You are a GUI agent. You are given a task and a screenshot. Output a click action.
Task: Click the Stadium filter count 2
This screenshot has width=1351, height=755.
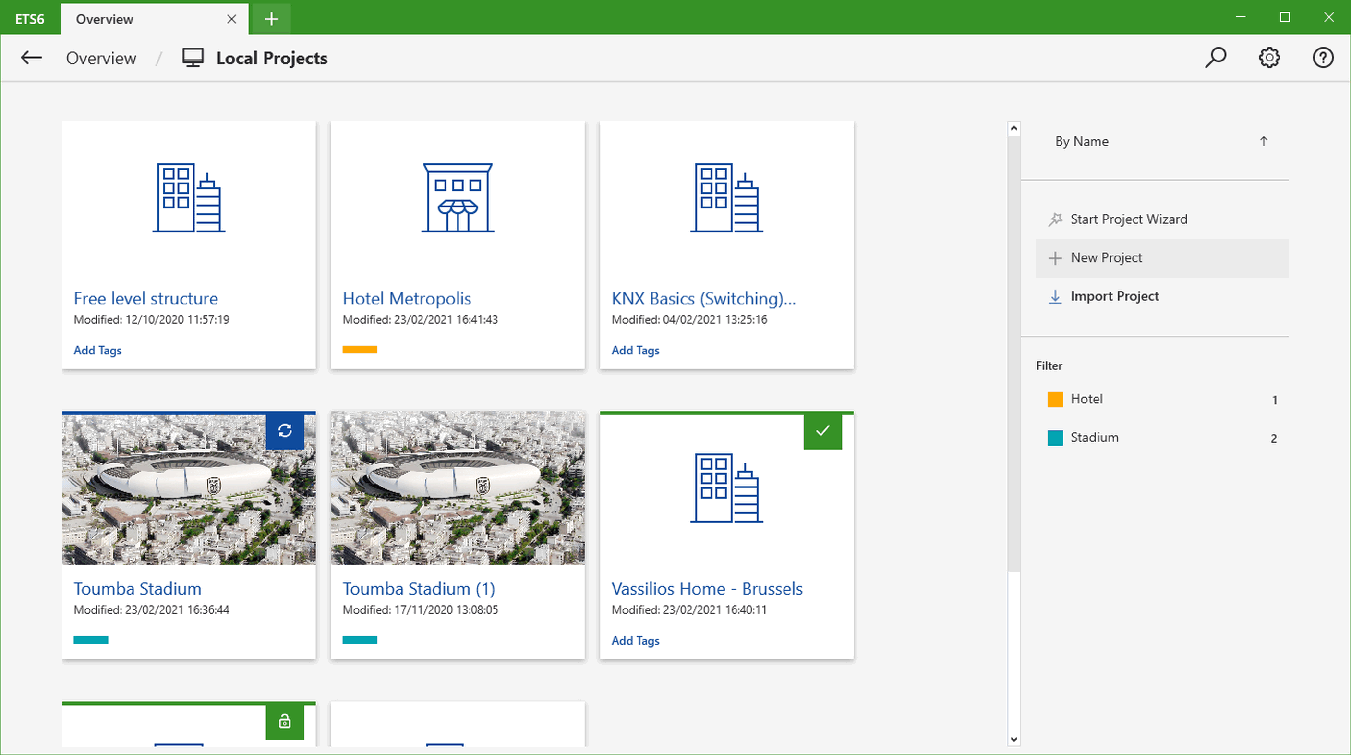click(1273, 438)
